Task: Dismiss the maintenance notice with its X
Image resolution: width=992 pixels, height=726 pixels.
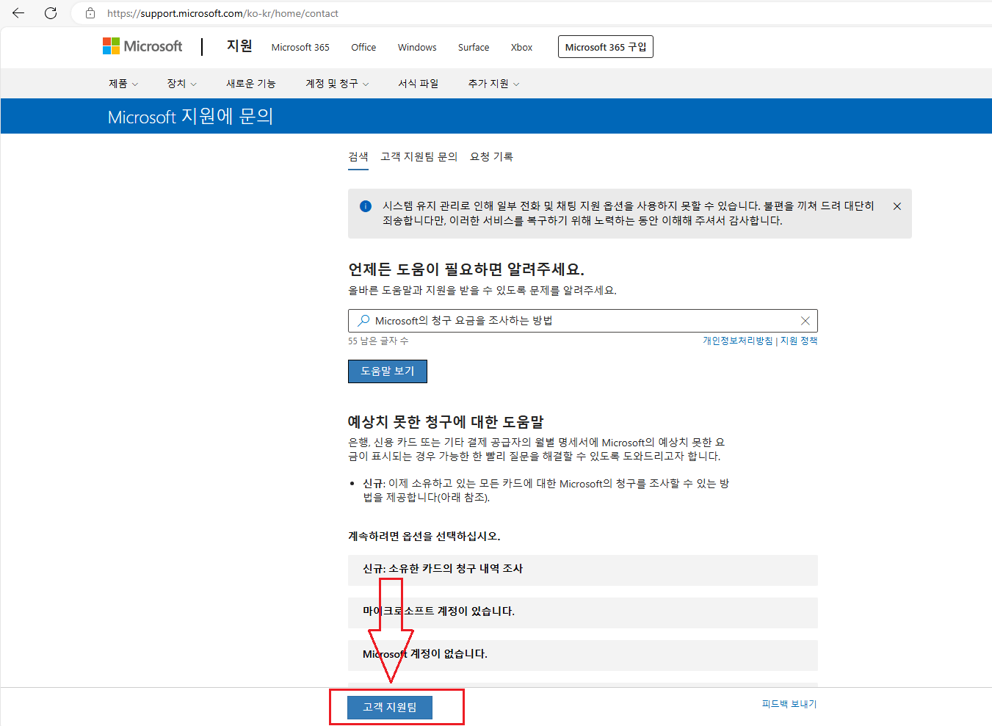Action: click(x=897, y=206)
